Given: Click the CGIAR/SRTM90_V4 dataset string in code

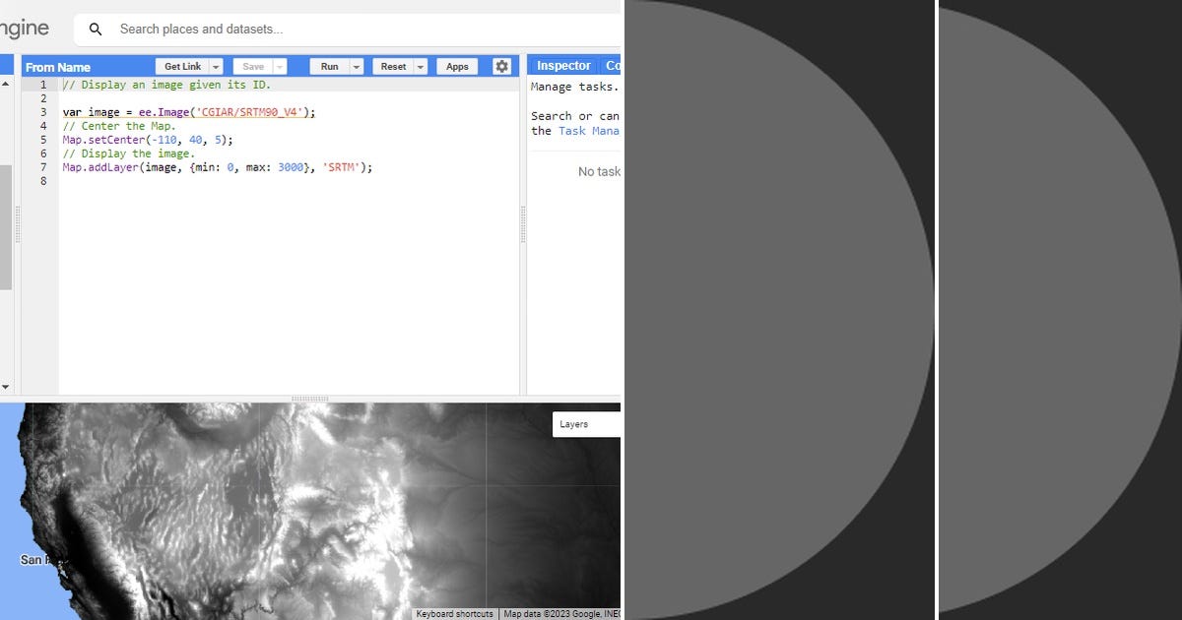Looking at the screenshot, I should [250, 112].
